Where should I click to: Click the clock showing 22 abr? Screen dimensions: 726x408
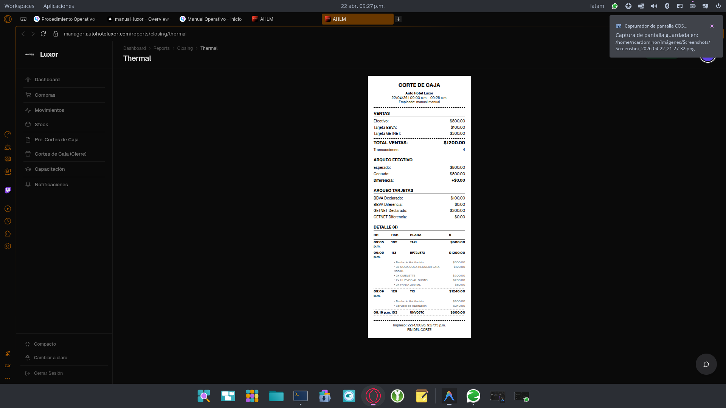click(363, 6)
